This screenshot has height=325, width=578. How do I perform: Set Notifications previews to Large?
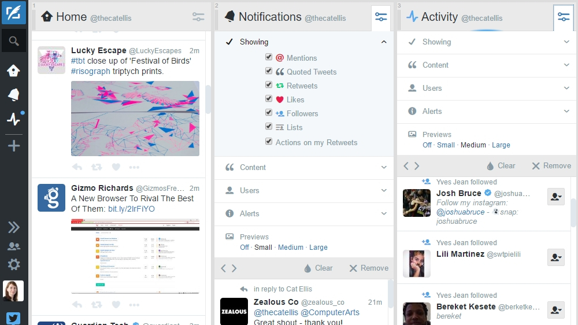(318, 247)
